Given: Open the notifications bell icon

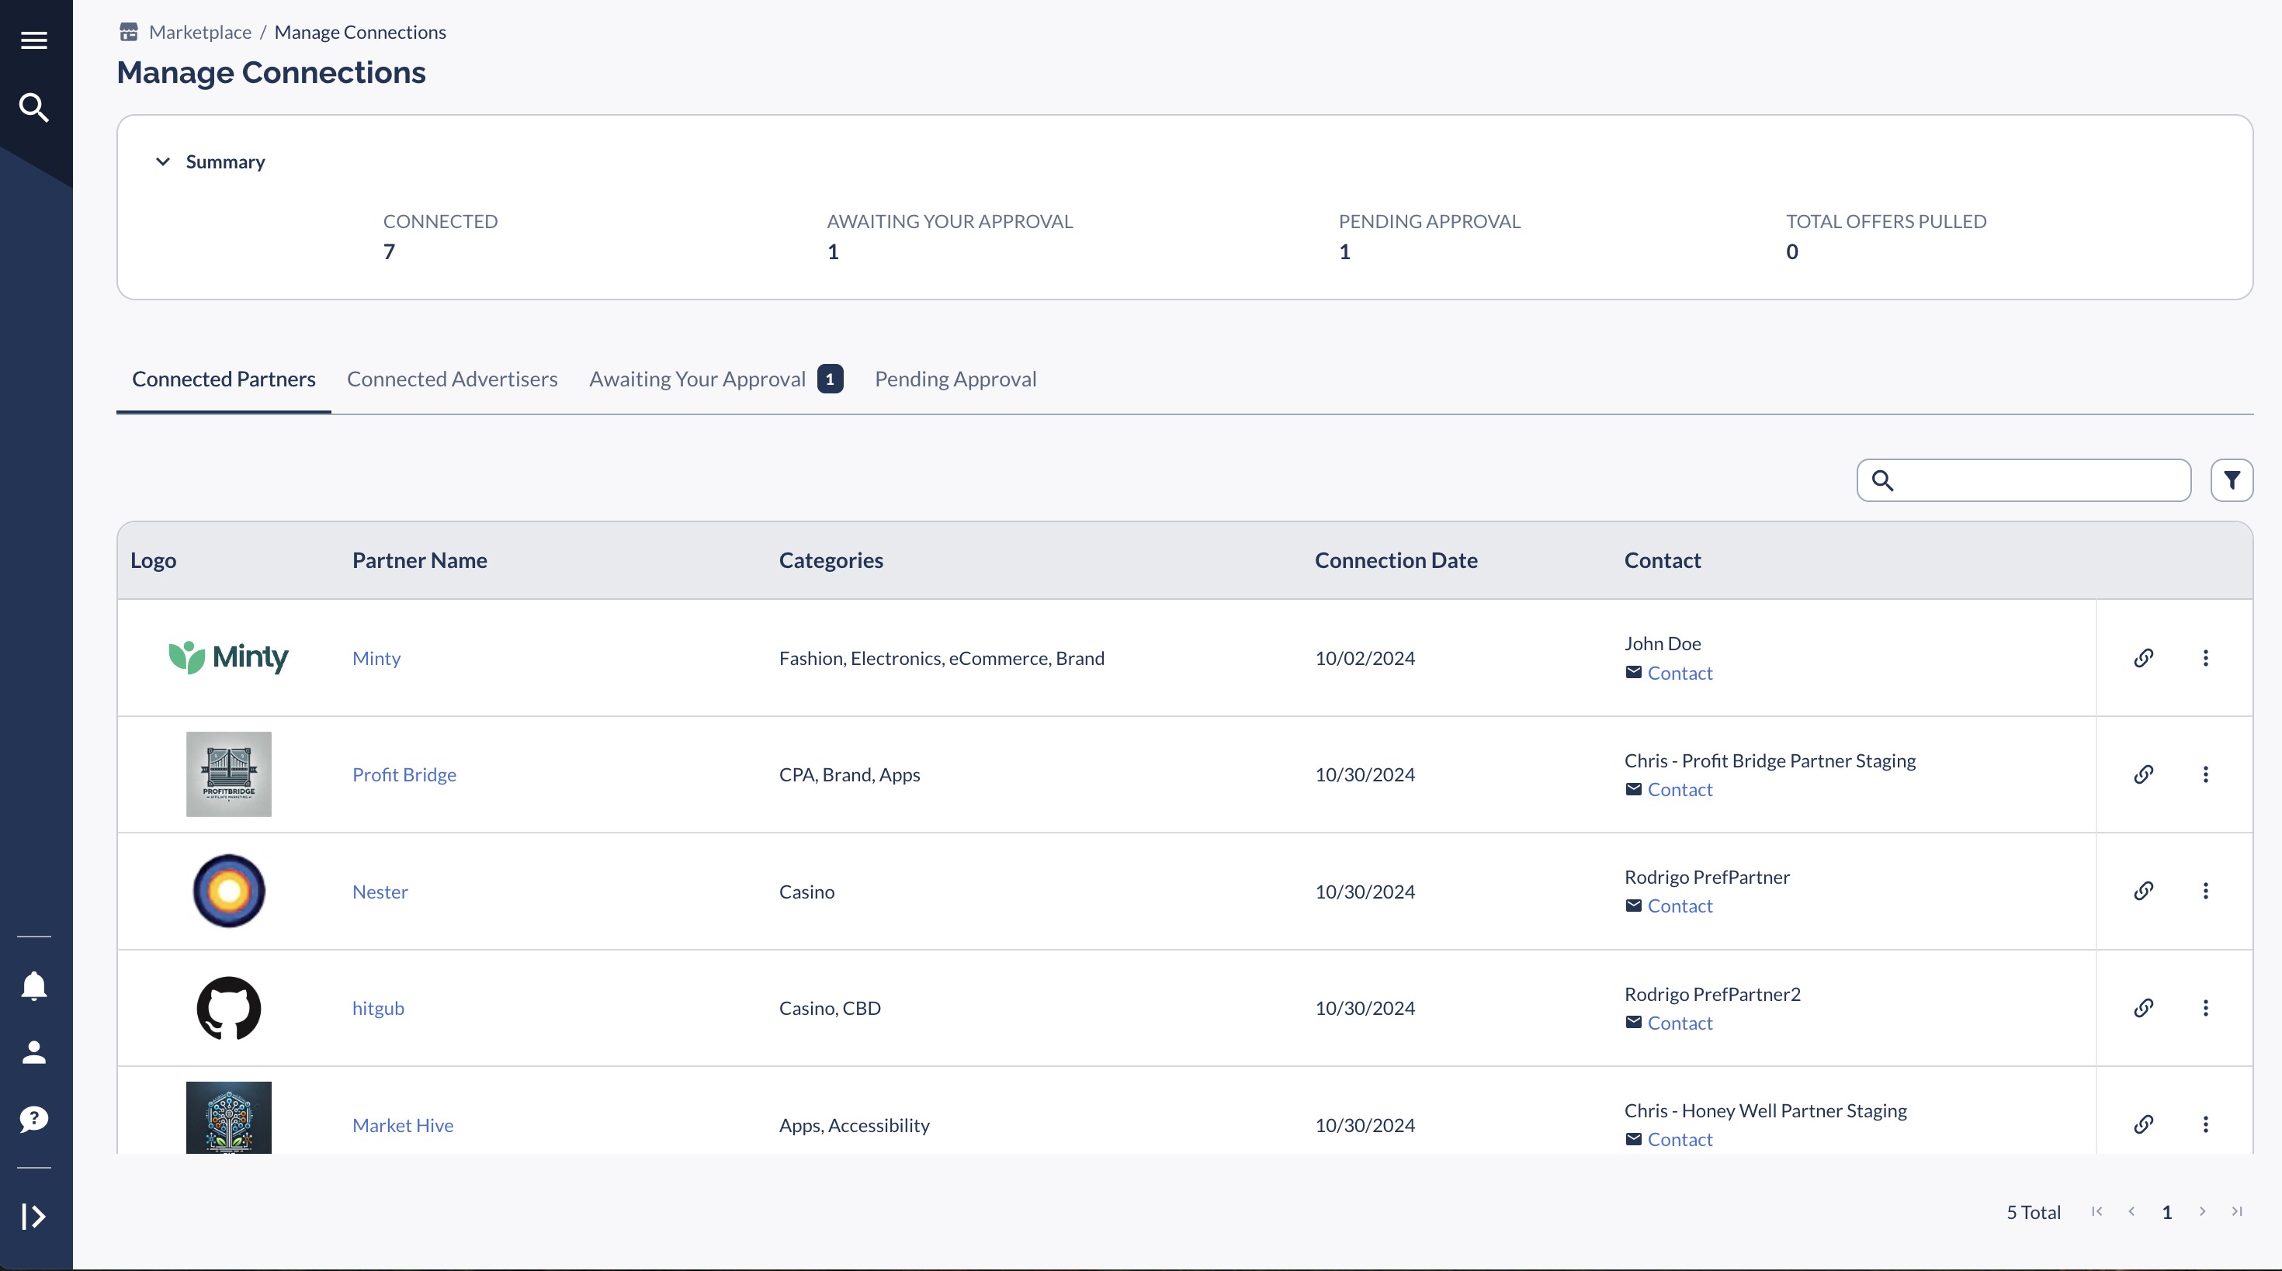Looking at the screenshot, I should [x=33, y=985].
